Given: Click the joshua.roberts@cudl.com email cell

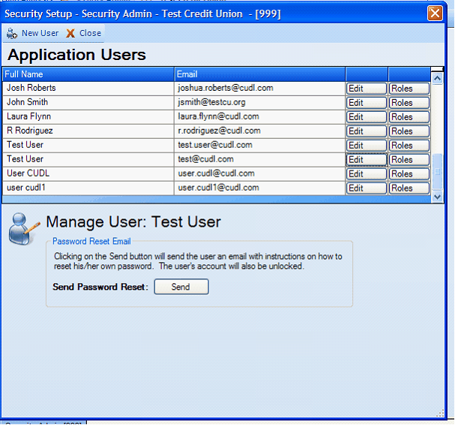Looking at the screenshot, I should pos(259,89).
